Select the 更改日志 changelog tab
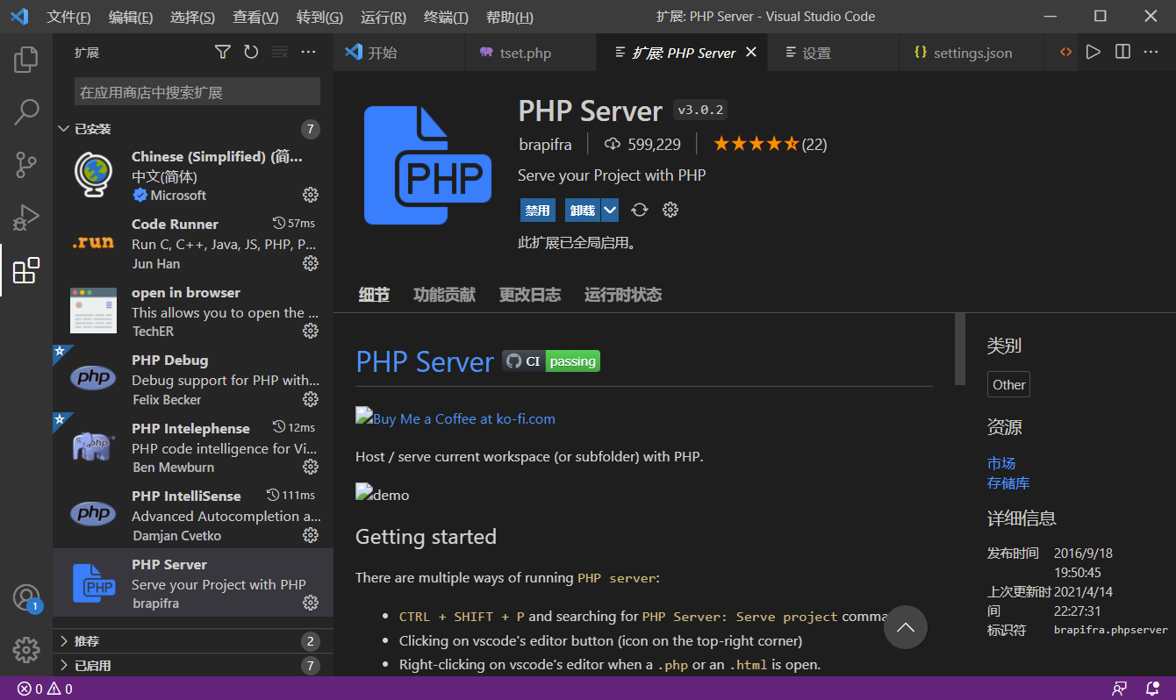Image resolution: width=1176 pixels, height=700 pixels. [530, 295]
